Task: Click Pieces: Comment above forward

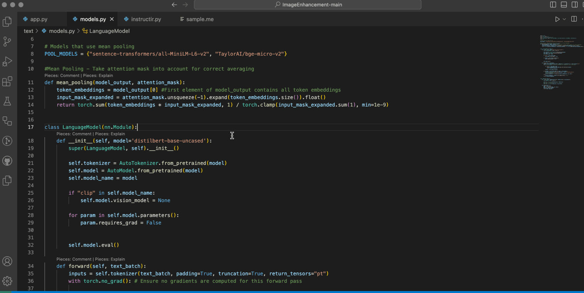Action: 74,259
